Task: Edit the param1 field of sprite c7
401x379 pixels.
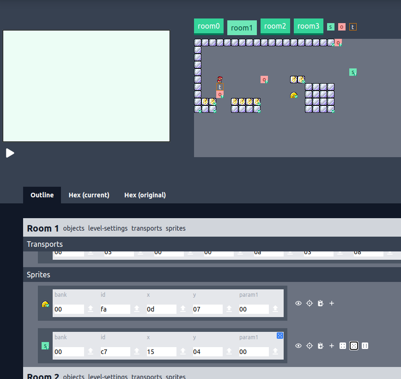Action: 254,352
